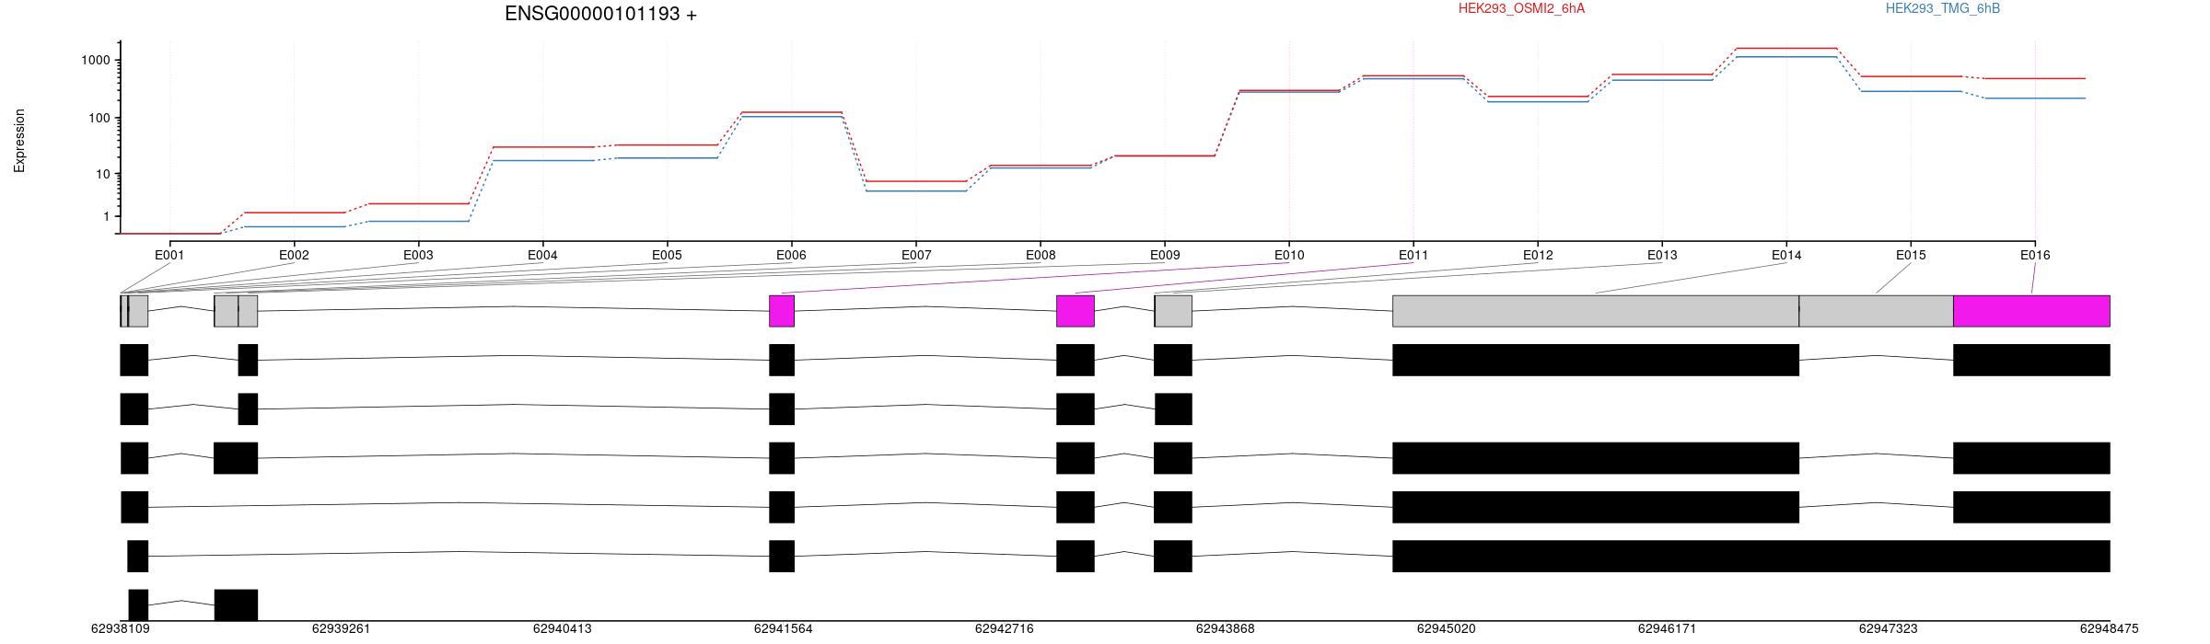
Task: Click exon label E001
Action: pyautogui.click(x=169, y=255)
